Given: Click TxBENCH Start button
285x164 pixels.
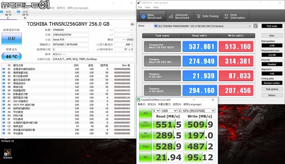Looking at the screenshot, I should (272, 36).
